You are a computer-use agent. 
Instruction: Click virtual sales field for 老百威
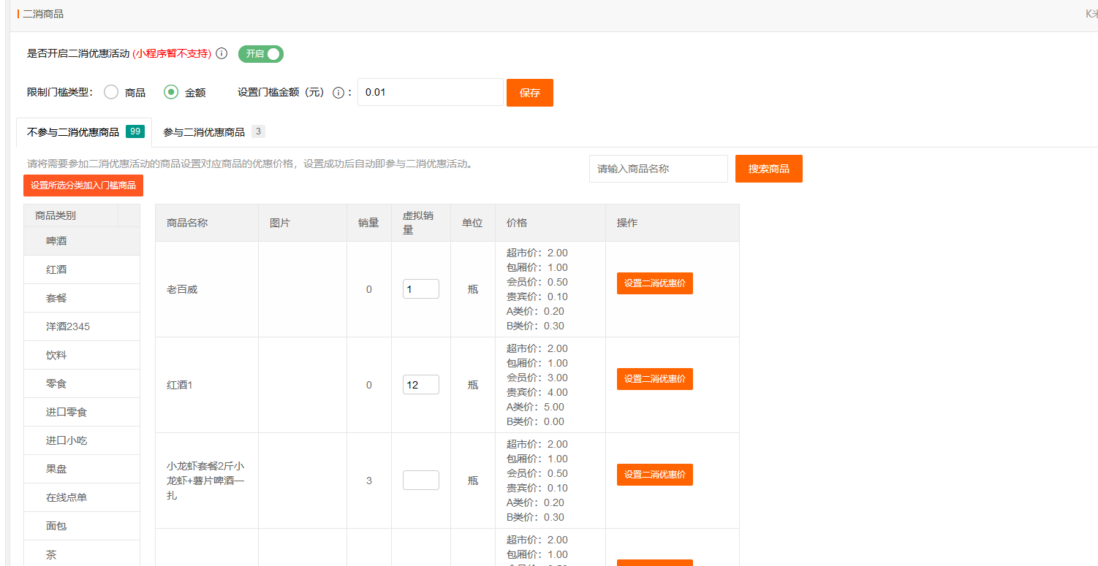[421, 289]
